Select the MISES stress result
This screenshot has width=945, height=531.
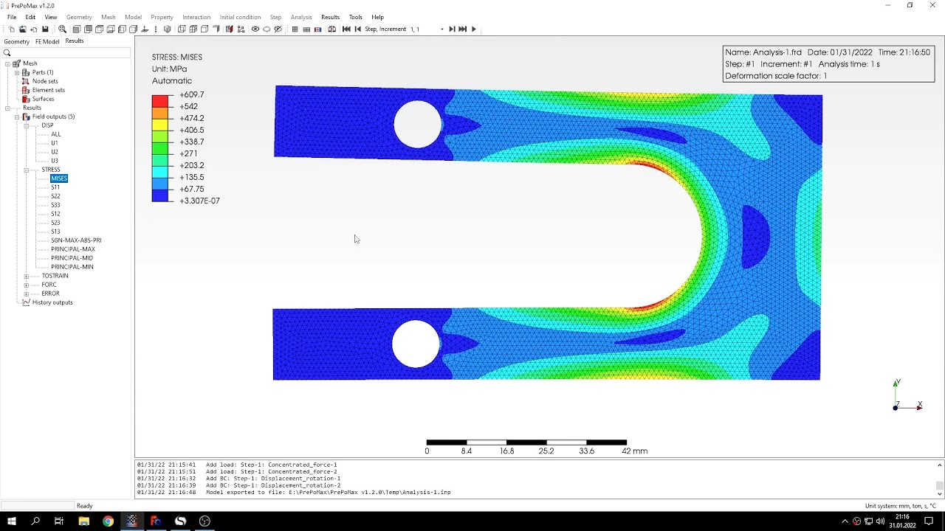(x=59, y=178)
